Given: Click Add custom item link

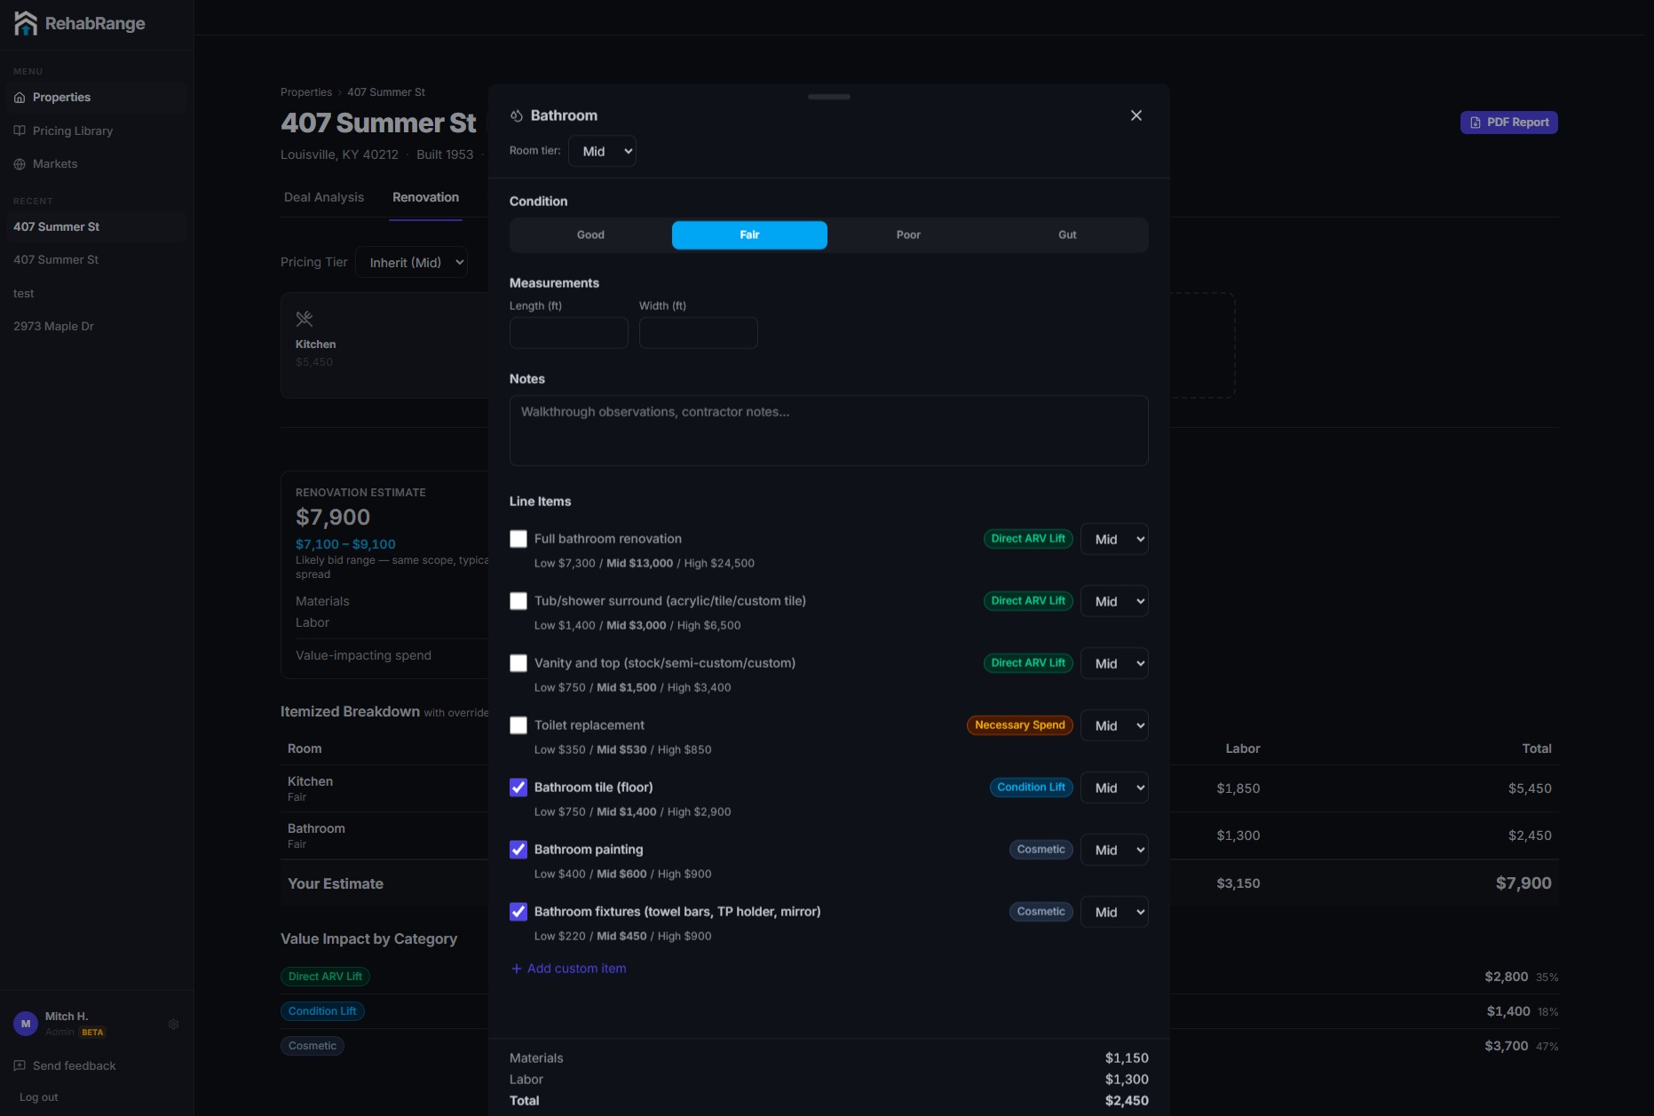Looking at the screenshot, I should [x=569, y=969].
